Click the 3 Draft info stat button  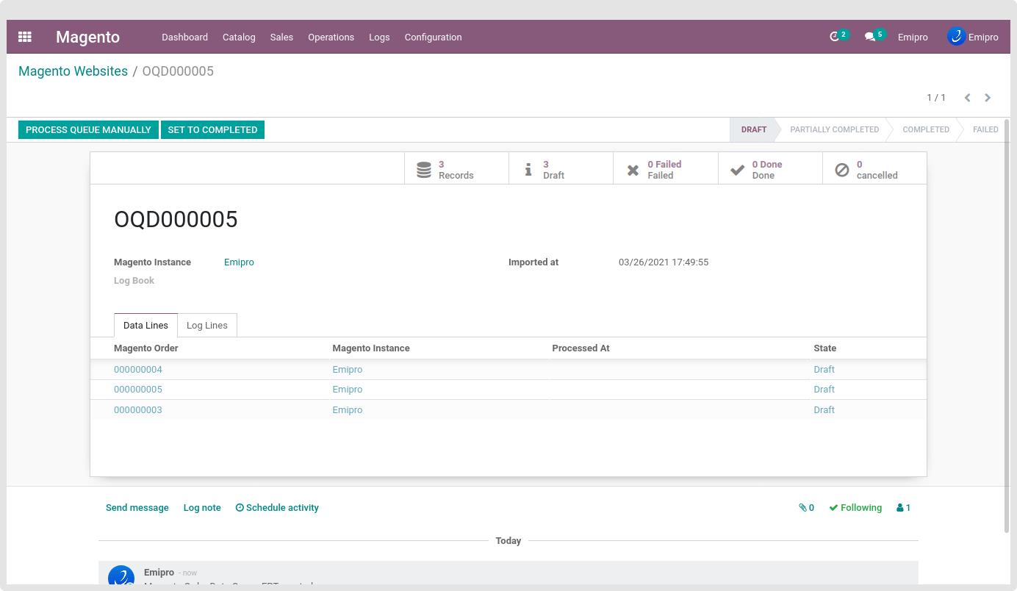coord(561,170)
